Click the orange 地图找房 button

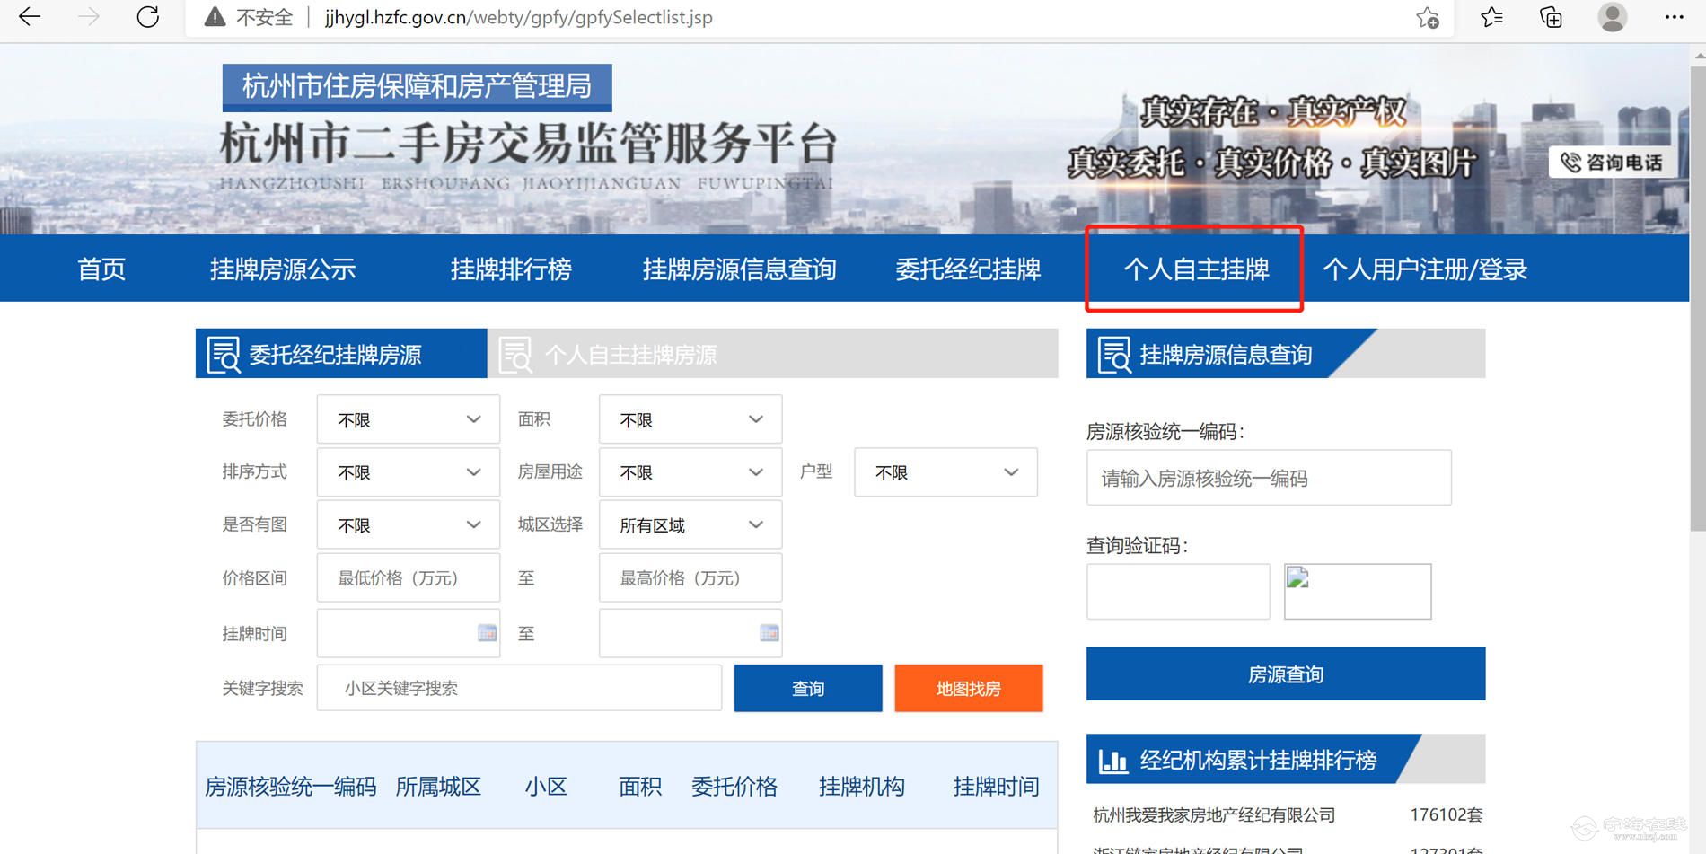[968, 689]
